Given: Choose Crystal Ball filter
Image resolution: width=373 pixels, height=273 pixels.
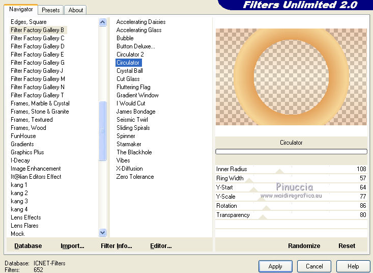Looking at the screenshot, I should pyautogui.click(x=130, y=71).
